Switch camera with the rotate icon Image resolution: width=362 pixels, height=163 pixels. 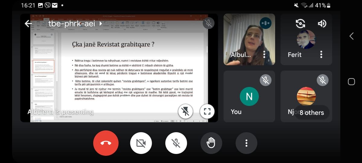[300, 24]
